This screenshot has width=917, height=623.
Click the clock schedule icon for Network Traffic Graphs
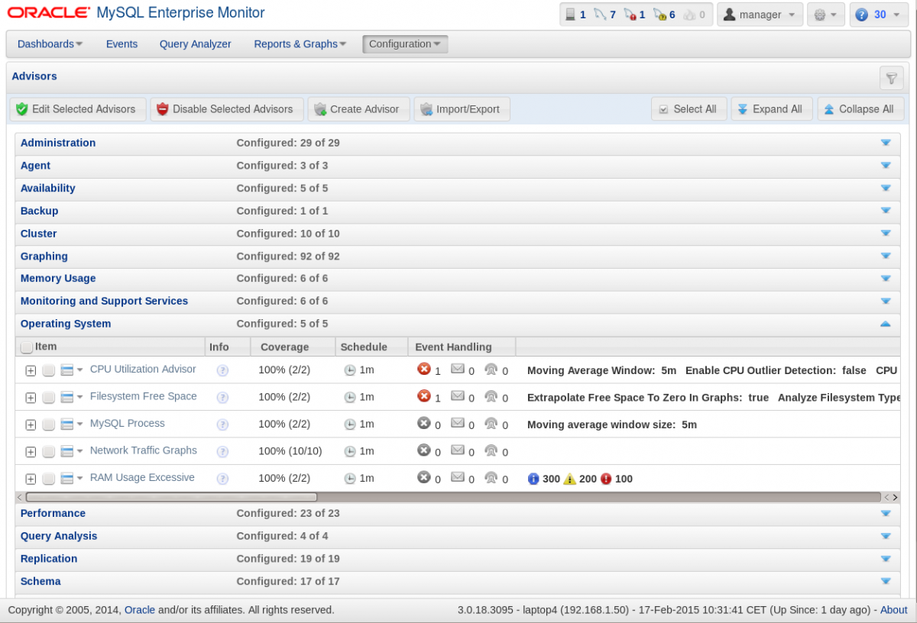coord(350,451)
